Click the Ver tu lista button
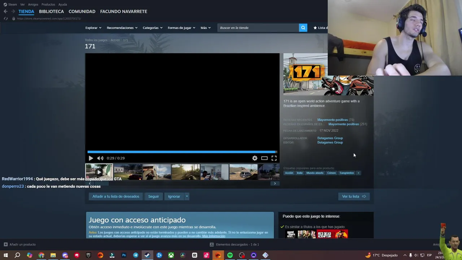 354,196
